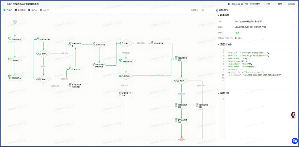
Task: Click the 已执行 green legend indicator
Action: pos(4,10)
